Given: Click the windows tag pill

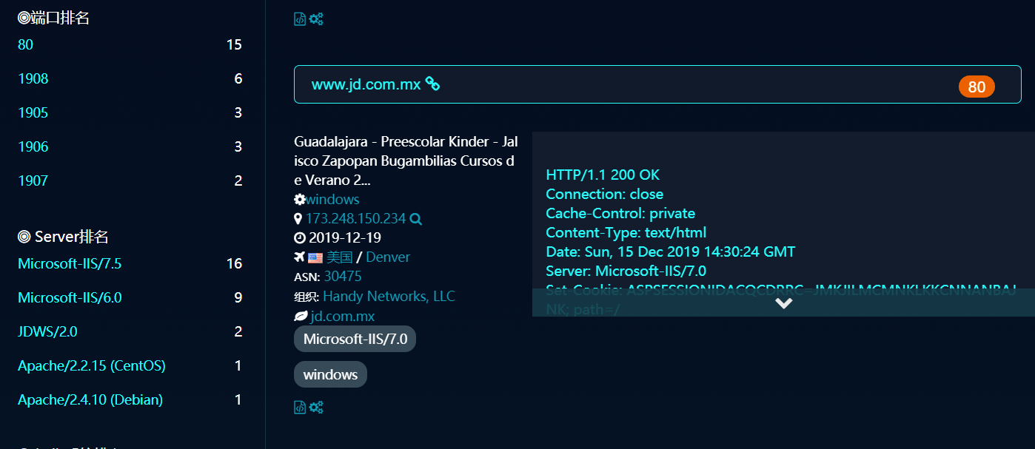Looking at the screenshot, I should pyautogui.click(x=330, y=374).
